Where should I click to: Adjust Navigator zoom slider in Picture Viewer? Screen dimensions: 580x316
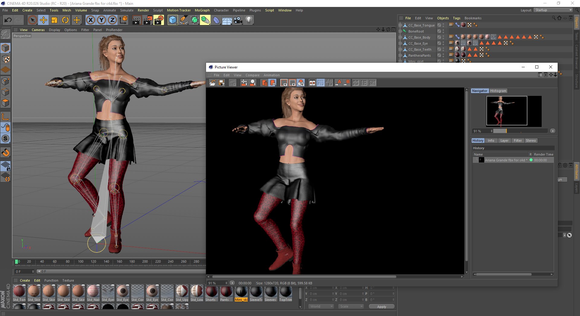pyautogui.click(x=520, y=131)
